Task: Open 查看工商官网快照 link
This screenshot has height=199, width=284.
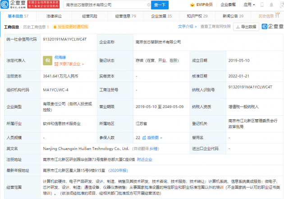Action: 215,27
